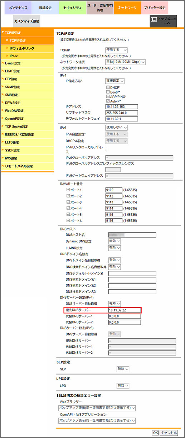
Task: Open the ネットワーク速度 dropdown
Action: coord(125,62)
